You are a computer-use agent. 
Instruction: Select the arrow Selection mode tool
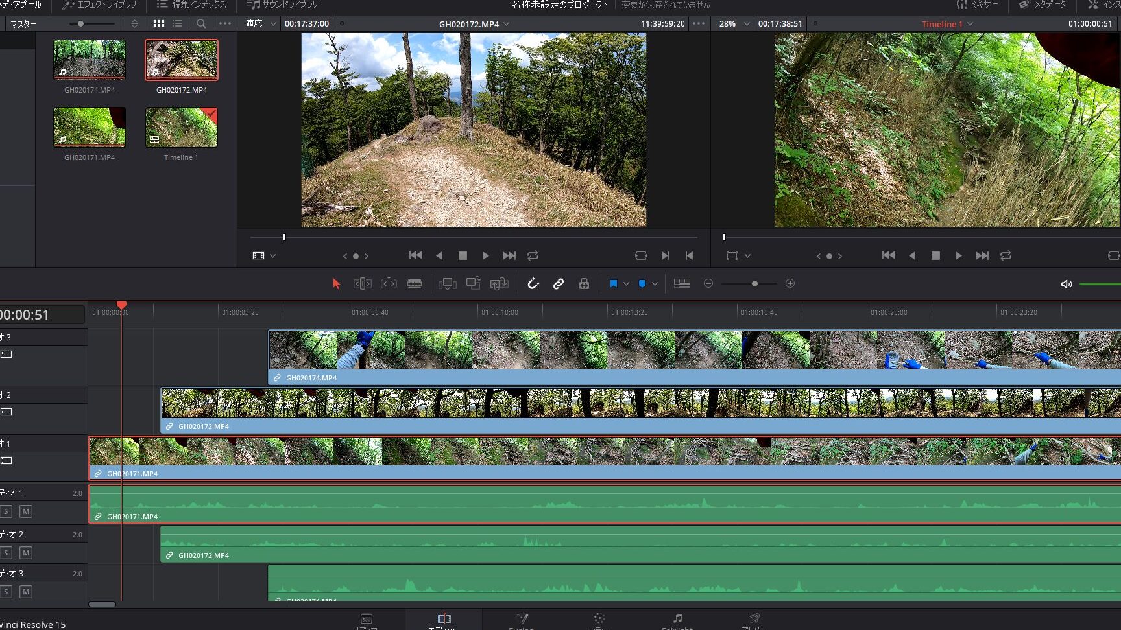pos(336,284)
